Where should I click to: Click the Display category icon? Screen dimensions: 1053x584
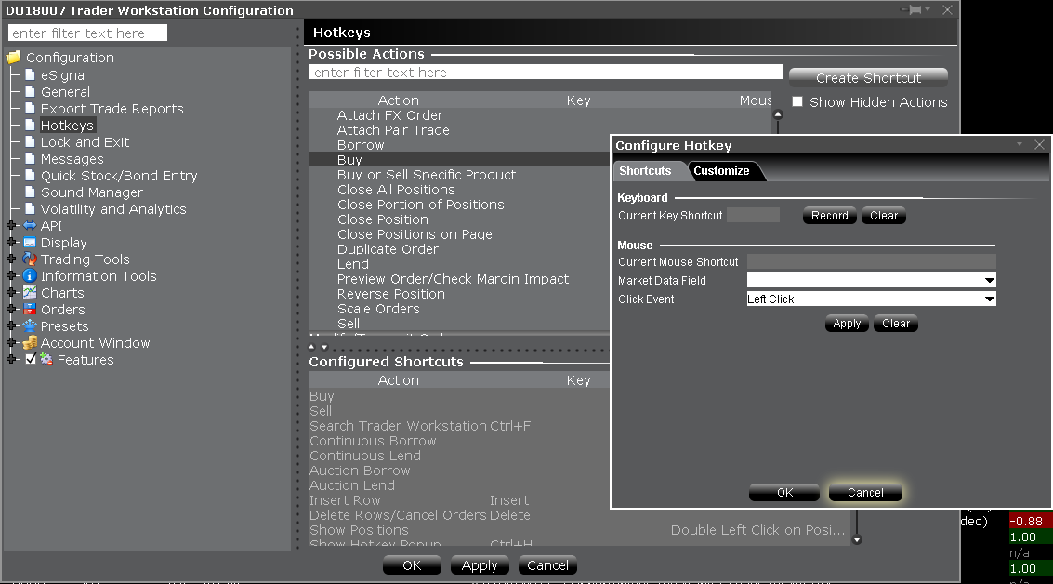coord(30,243)
